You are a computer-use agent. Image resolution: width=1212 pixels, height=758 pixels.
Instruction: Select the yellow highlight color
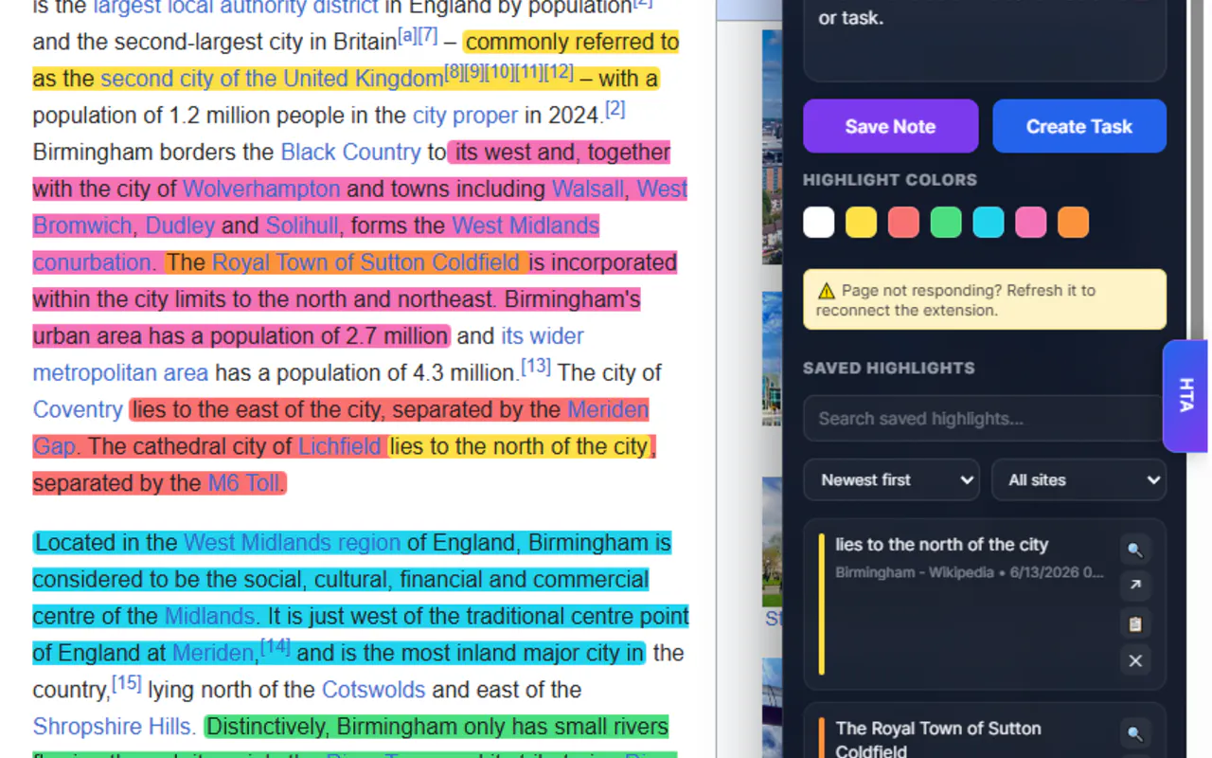pos(861,223)
